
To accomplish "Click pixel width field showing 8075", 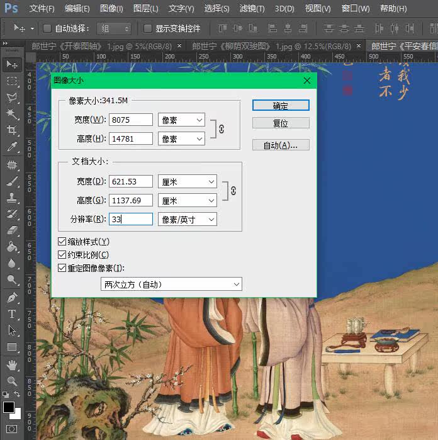I will point(131,120).
